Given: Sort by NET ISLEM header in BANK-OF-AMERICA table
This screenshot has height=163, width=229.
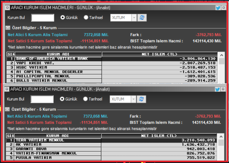Looking at the screenshot, I should tap(160, 54).
